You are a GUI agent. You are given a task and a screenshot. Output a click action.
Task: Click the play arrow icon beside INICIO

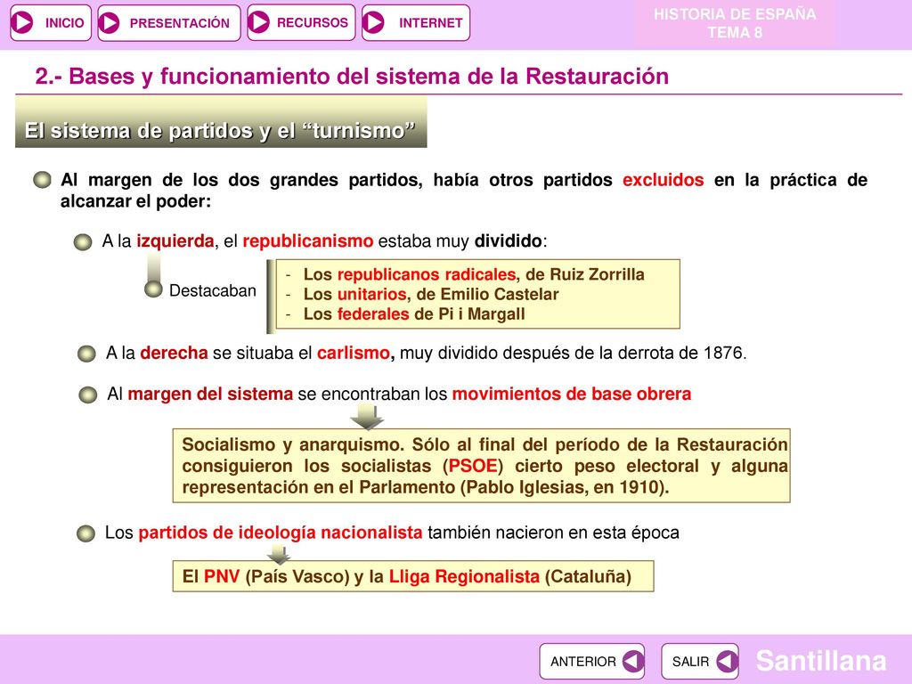22,22
